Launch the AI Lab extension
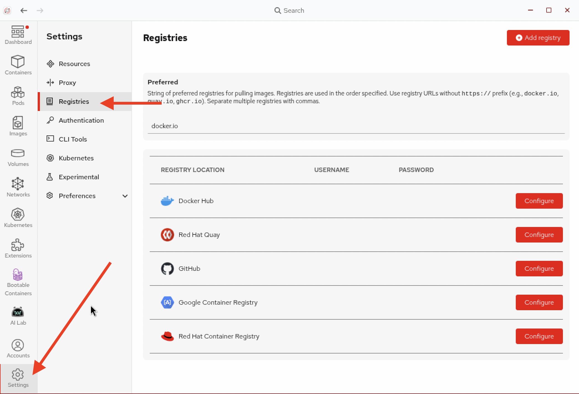 18,316
